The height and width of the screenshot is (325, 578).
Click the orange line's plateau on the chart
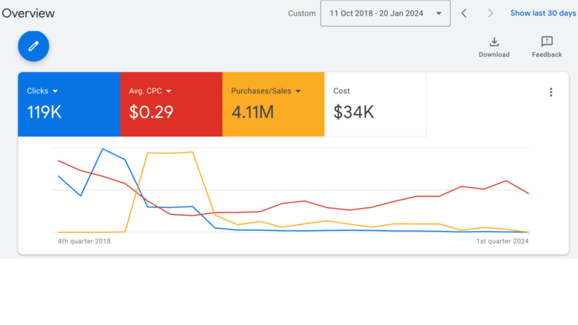170,153
